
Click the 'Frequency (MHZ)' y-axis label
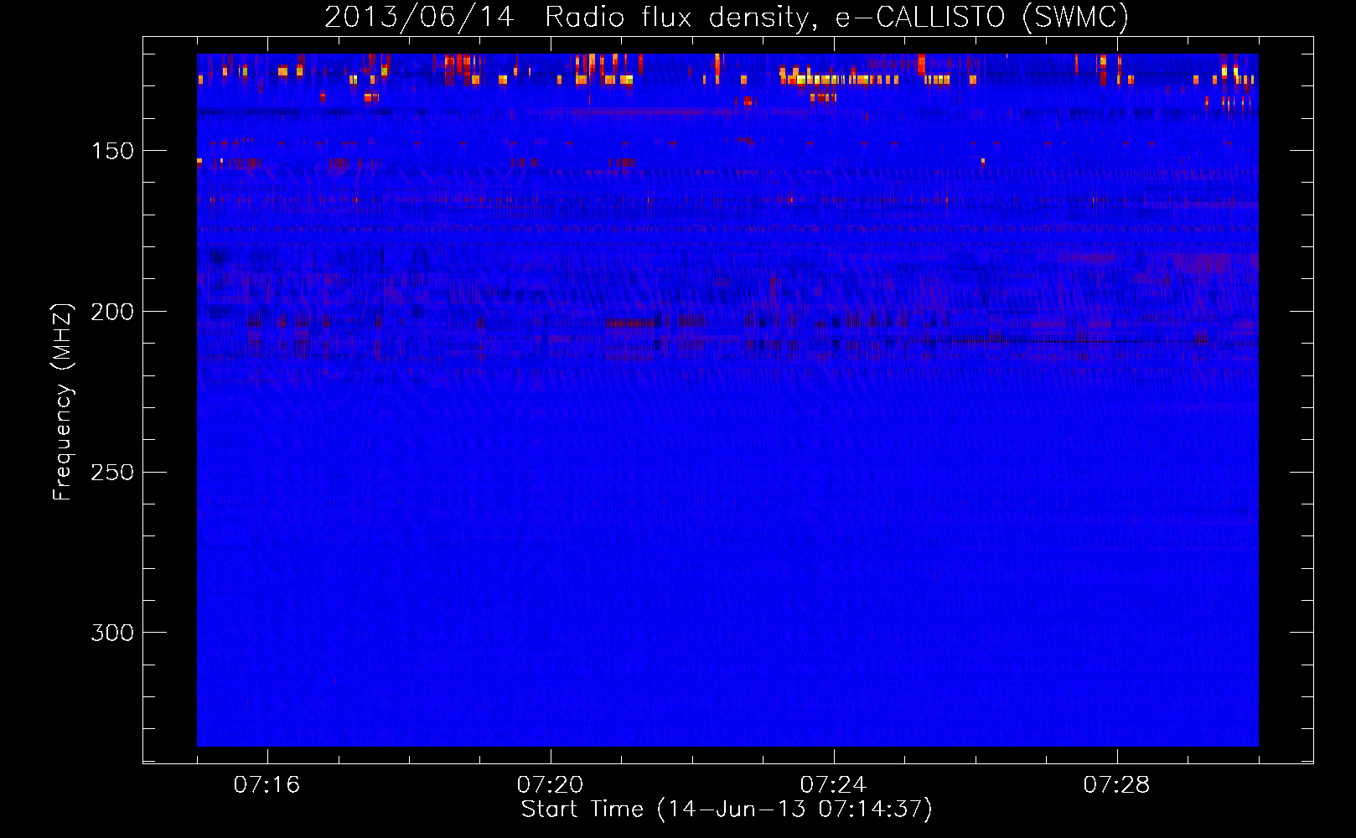tap(63, 401)
